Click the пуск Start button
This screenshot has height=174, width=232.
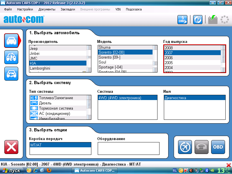coord(12,171)
